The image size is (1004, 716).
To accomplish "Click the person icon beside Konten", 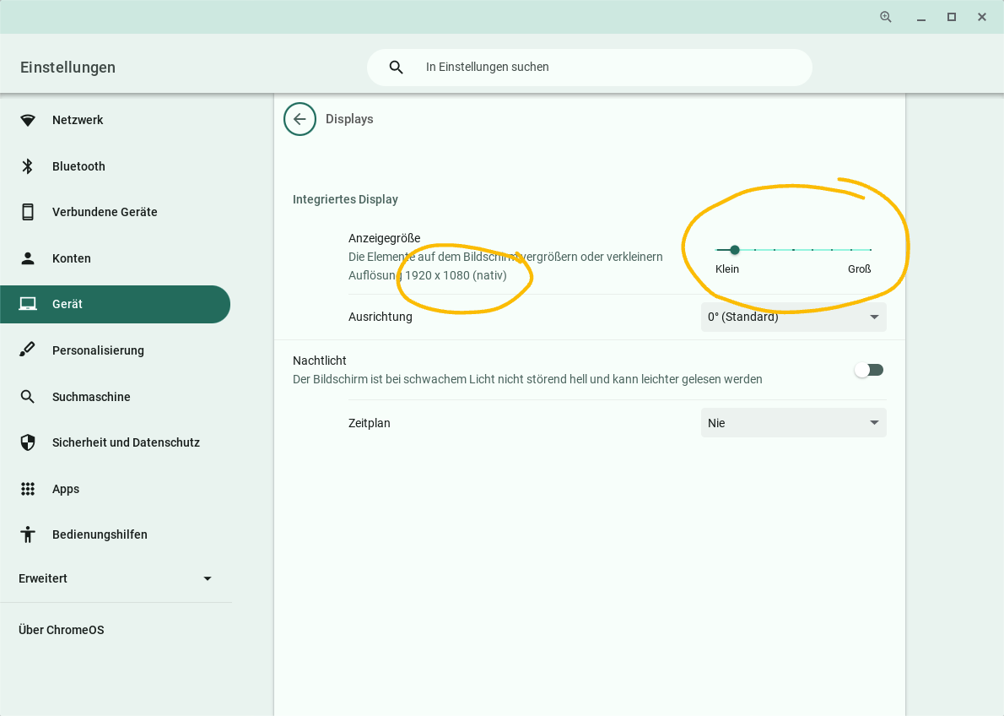I will (28, 258).
